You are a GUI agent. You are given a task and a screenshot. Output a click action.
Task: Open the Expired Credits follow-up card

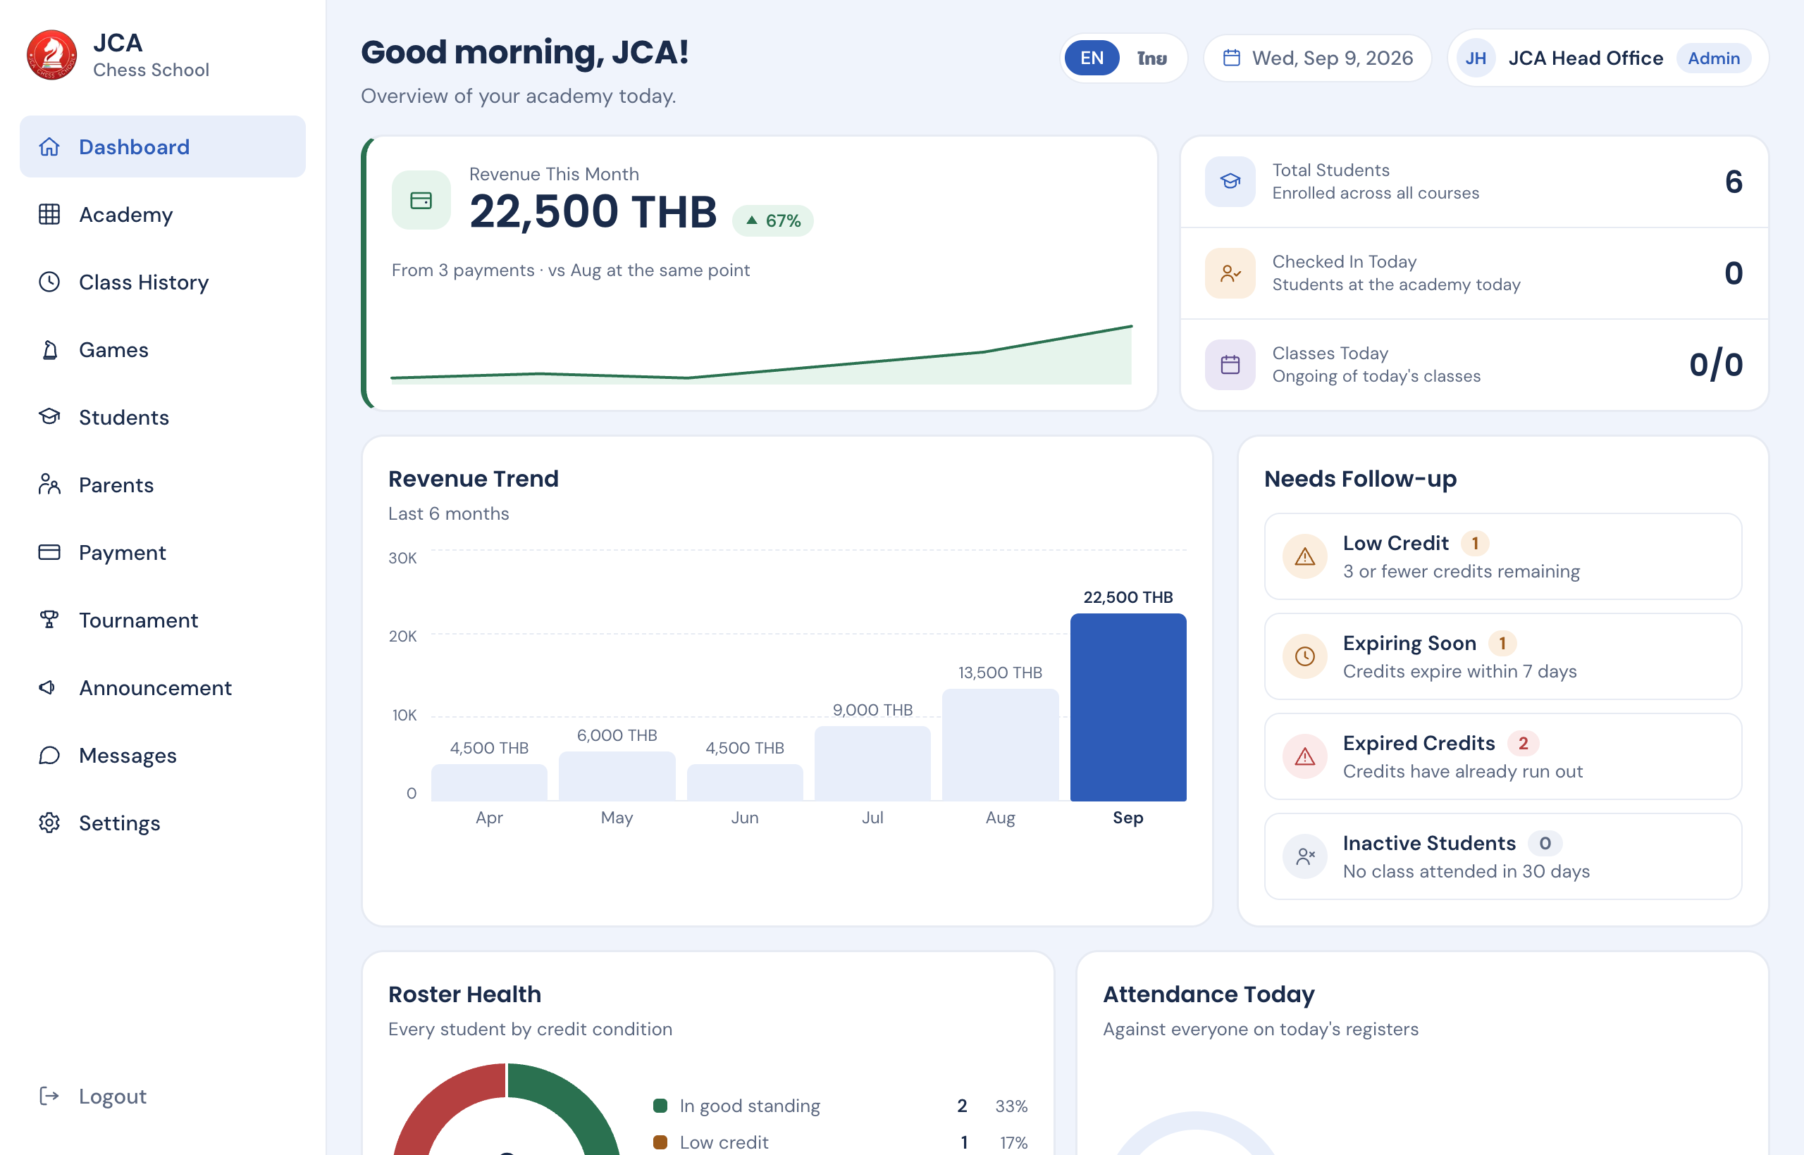click(x=1502, y=757)
